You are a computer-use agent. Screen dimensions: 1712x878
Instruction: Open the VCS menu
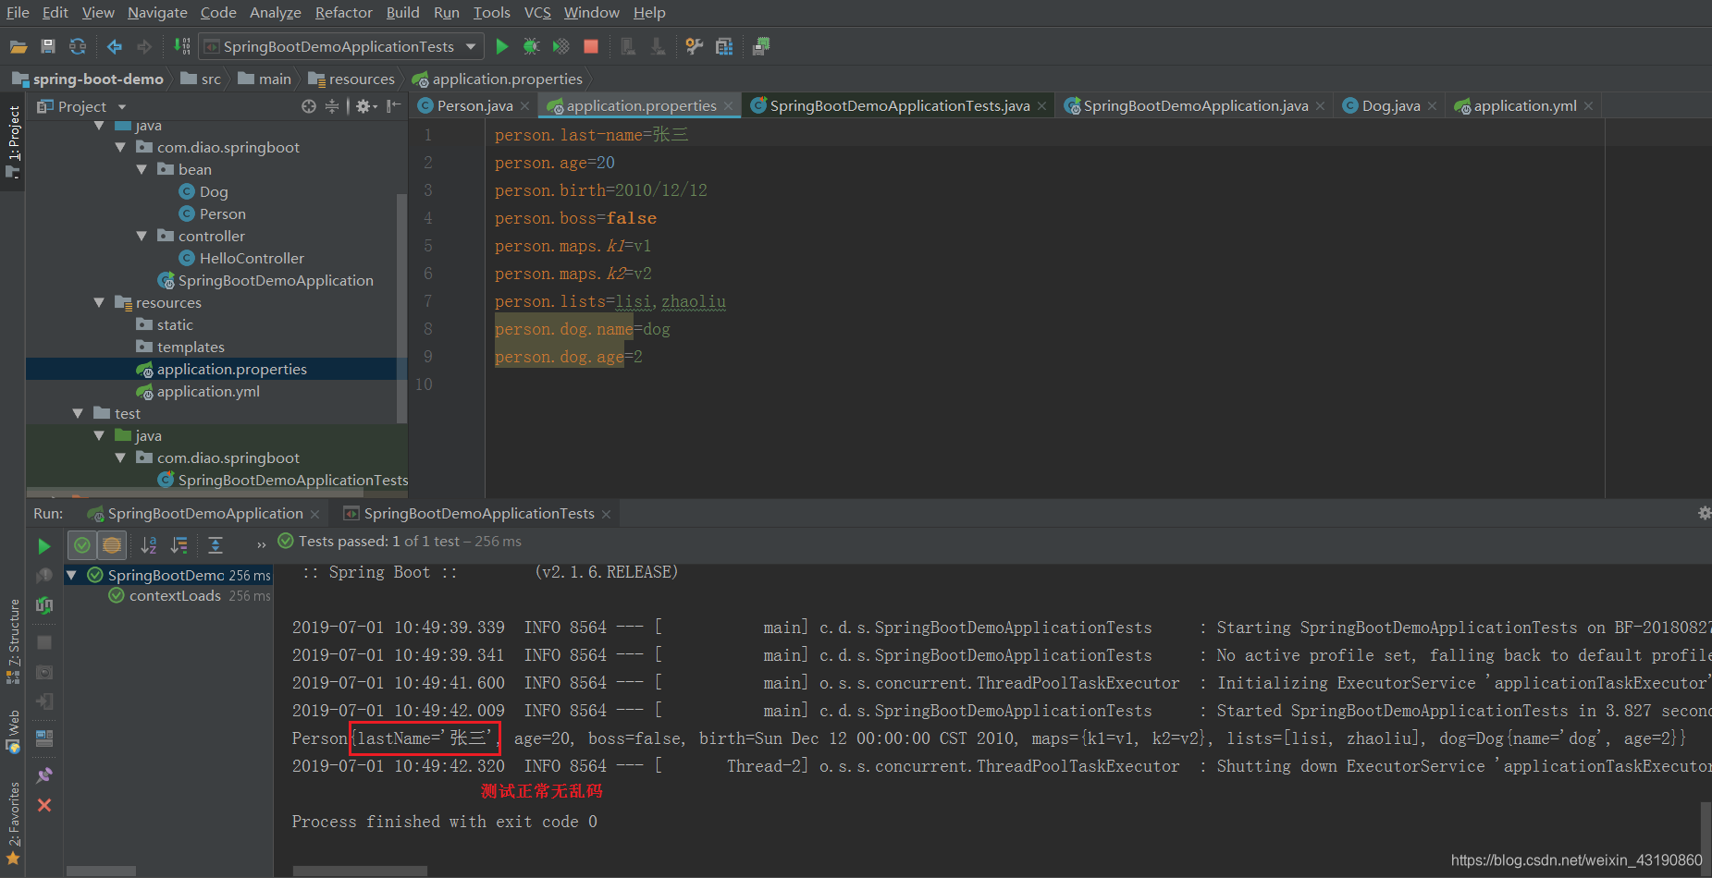(x=537, y=12)
